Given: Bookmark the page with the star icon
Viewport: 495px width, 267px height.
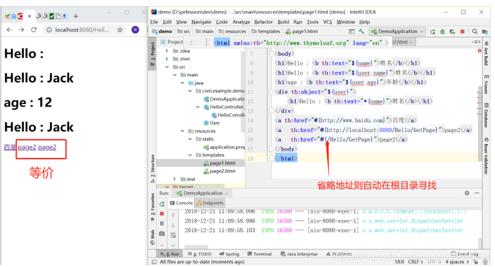Looking at the screenshot, I should click(120, 30).
